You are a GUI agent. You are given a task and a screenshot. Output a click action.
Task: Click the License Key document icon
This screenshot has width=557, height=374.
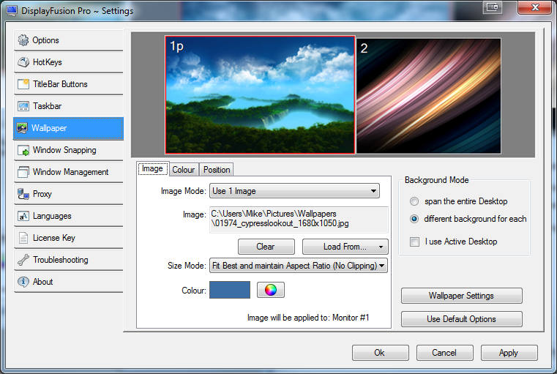coord(23,238)
